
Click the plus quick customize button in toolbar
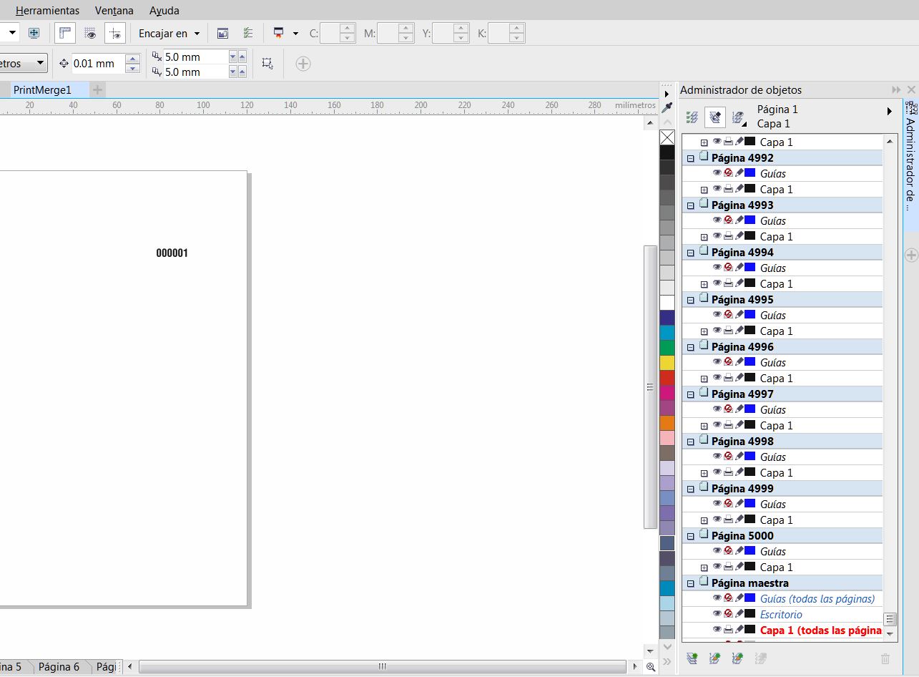pyautogui.click(x=303, y=64)
